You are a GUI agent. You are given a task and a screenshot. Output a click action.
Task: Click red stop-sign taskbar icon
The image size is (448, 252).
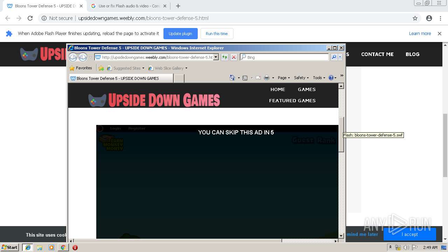click(x=75, y=247)
